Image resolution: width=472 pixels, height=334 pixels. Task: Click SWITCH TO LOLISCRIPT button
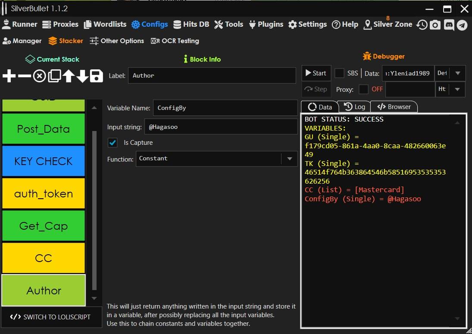click(51, 317)
